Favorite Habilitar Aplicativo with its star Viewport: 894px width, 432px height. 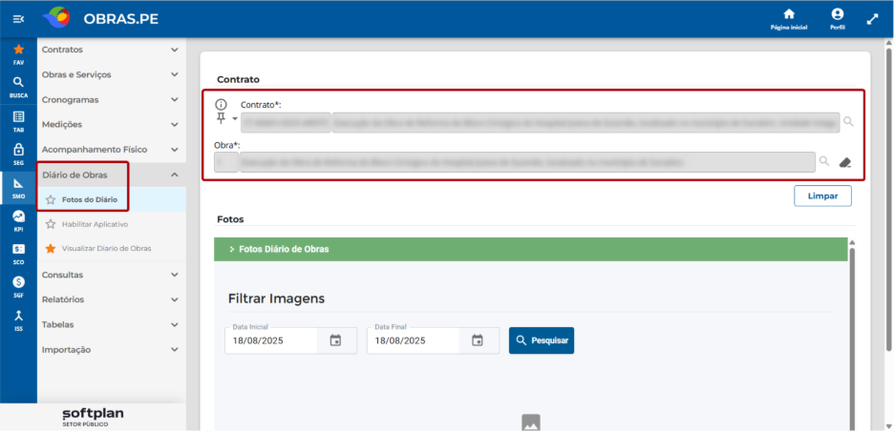51,224
